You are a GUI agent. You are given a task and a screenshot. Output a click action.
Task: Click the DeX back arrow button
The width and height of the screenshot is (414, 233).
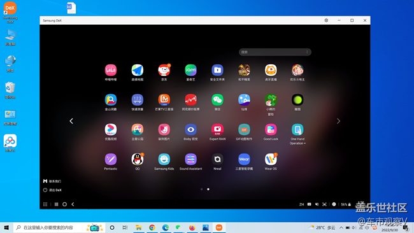pyautogui.click(x=73, y=204)
